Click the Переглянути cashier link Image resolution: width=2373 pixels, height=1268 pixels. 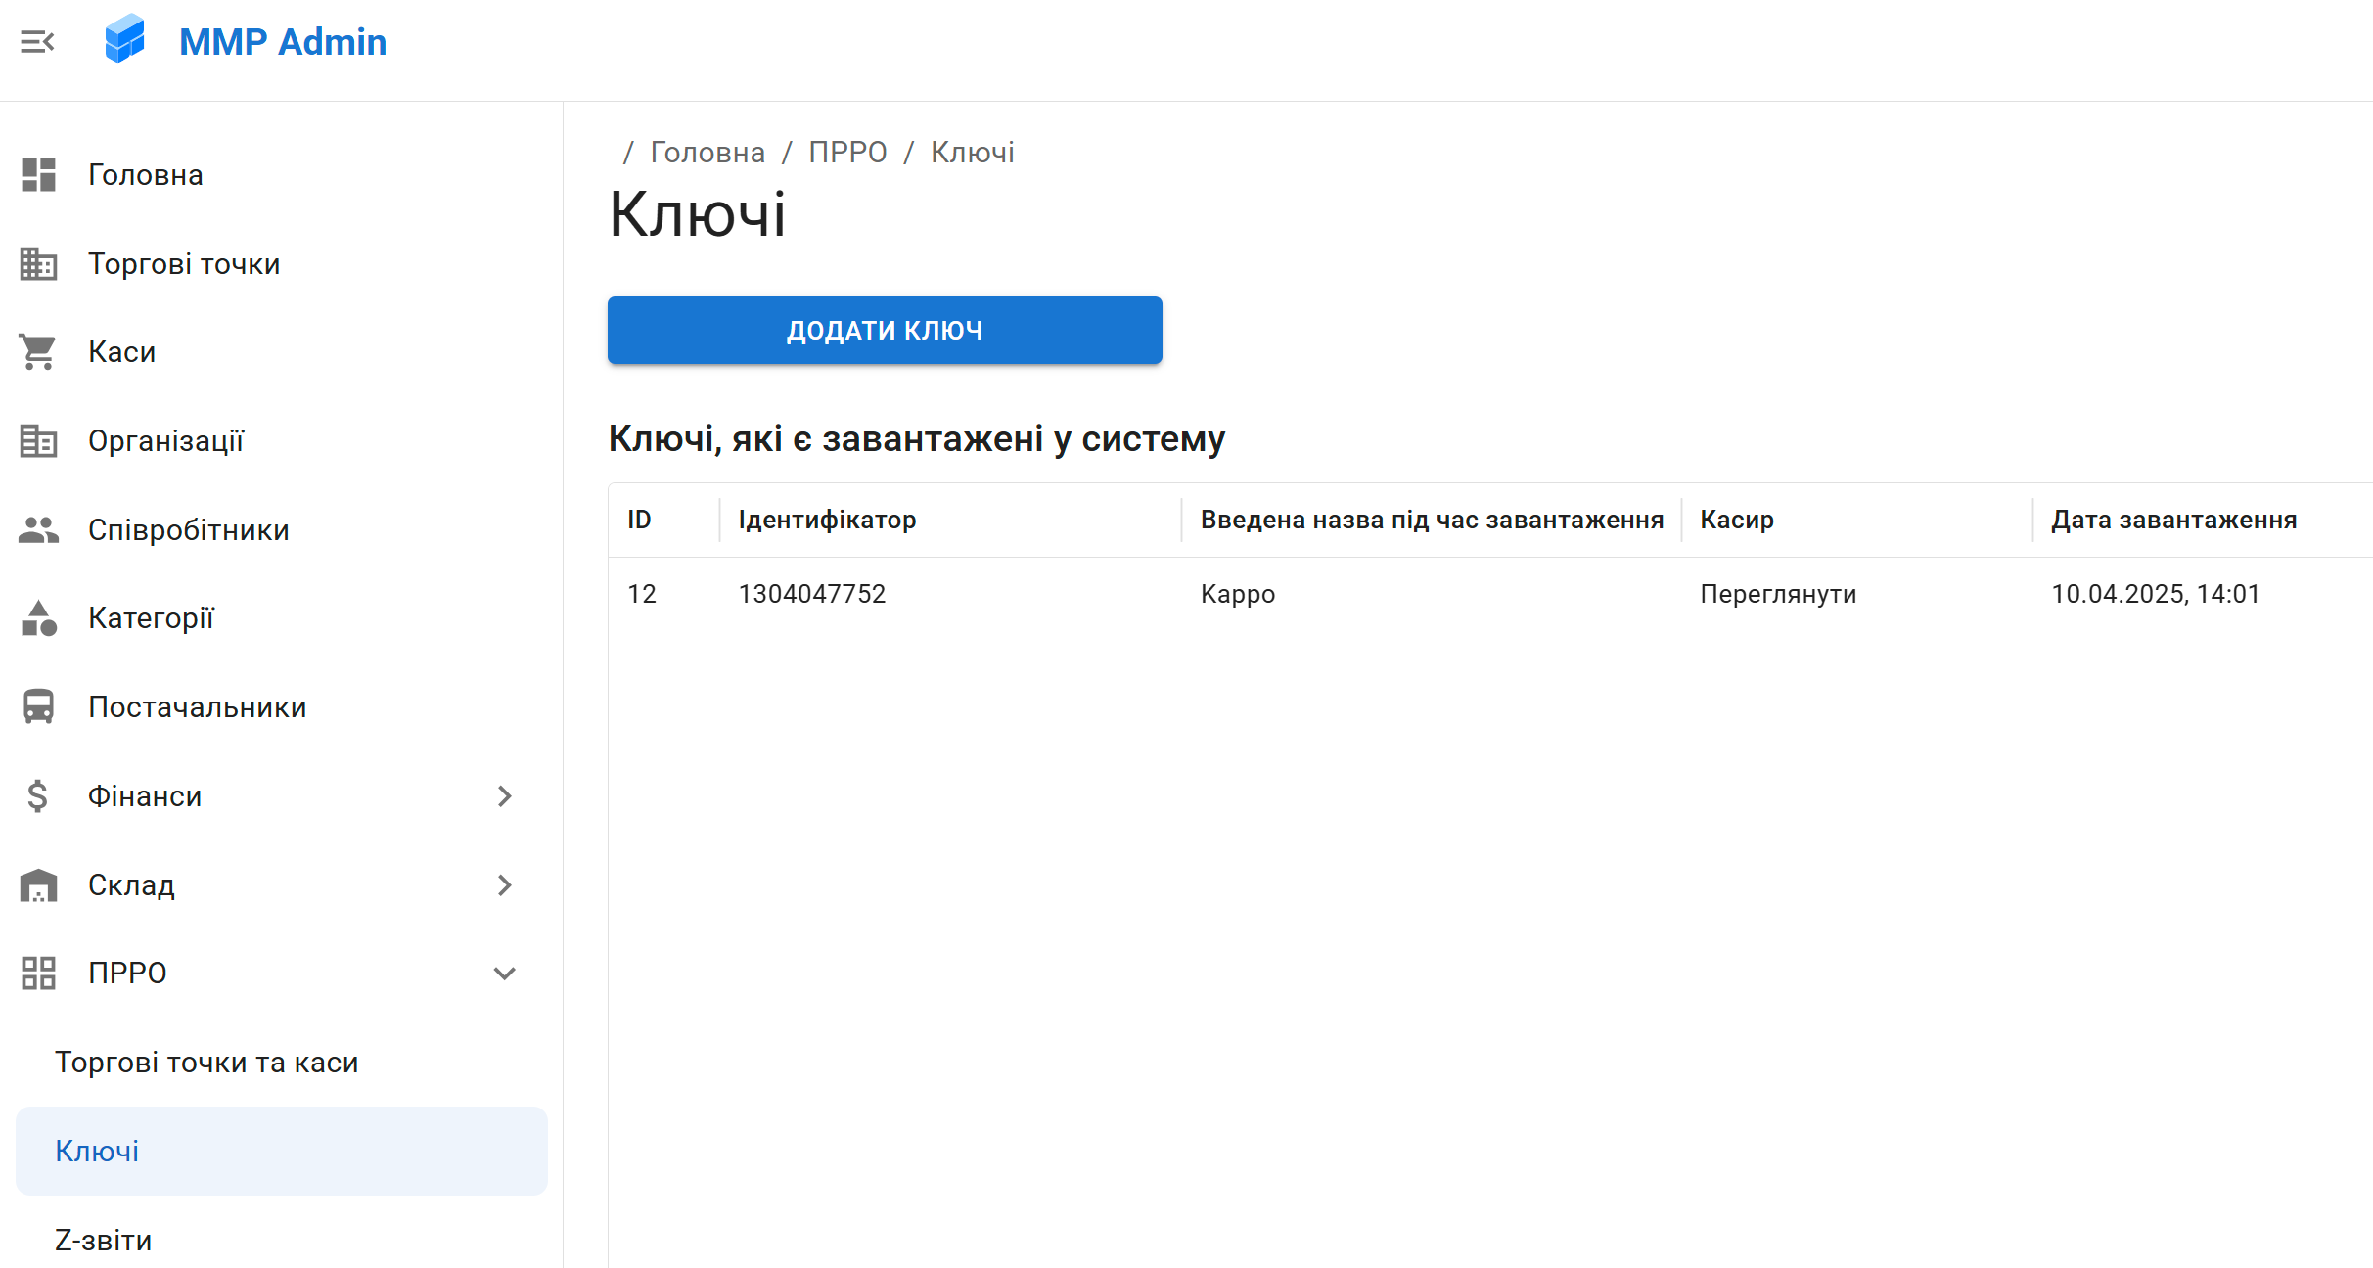point(1778,594)
